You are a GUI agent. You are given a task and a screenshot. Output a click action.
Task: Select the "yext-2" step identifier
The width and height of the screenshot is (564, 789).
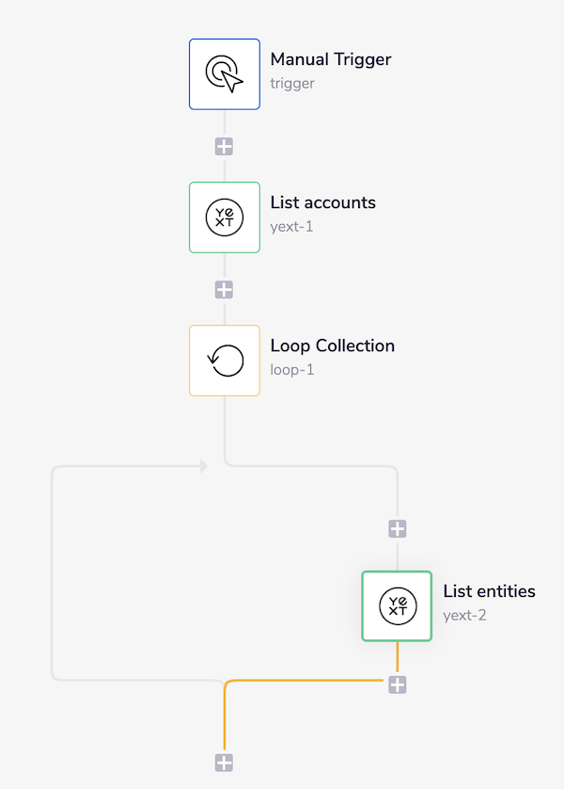point(465,615)
